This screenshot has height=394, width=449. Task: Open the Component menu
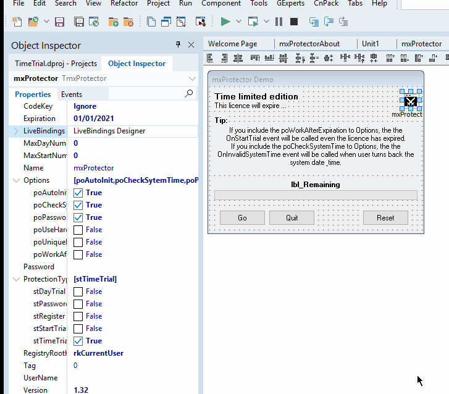coord(221,4)
